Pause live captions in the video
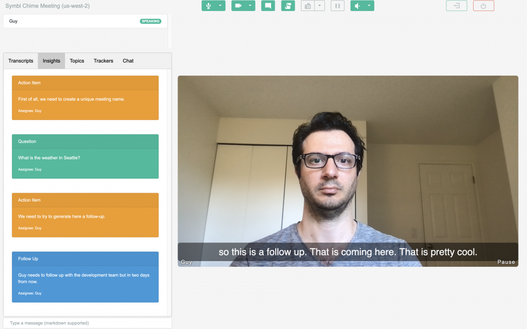 click(506, 262)
